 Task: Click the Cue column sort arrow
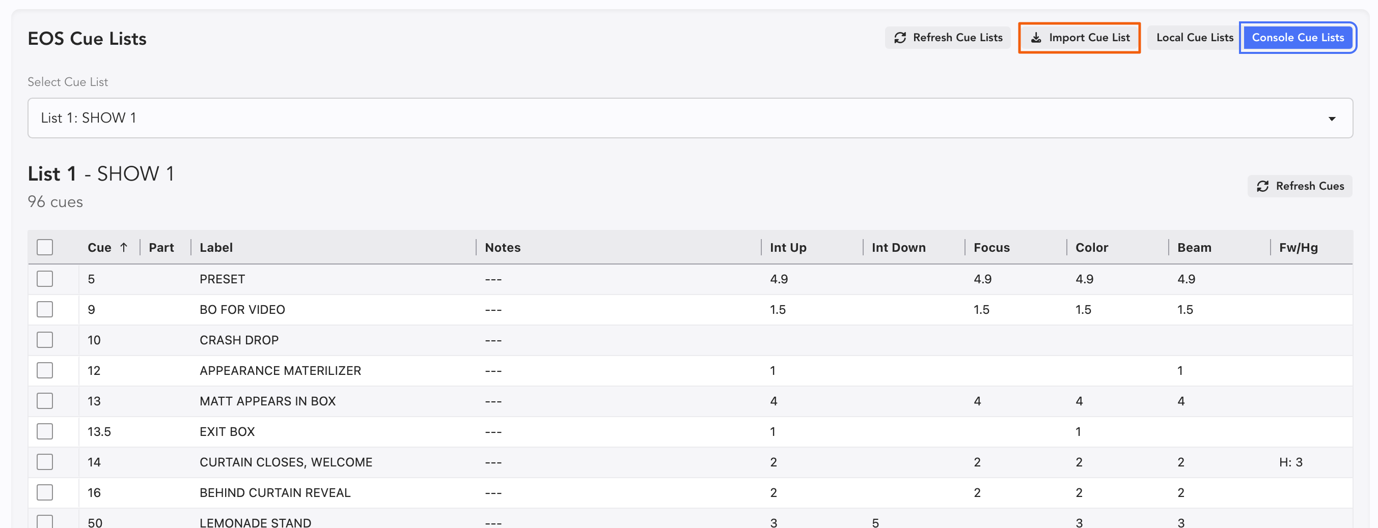[x=124, y=247]
